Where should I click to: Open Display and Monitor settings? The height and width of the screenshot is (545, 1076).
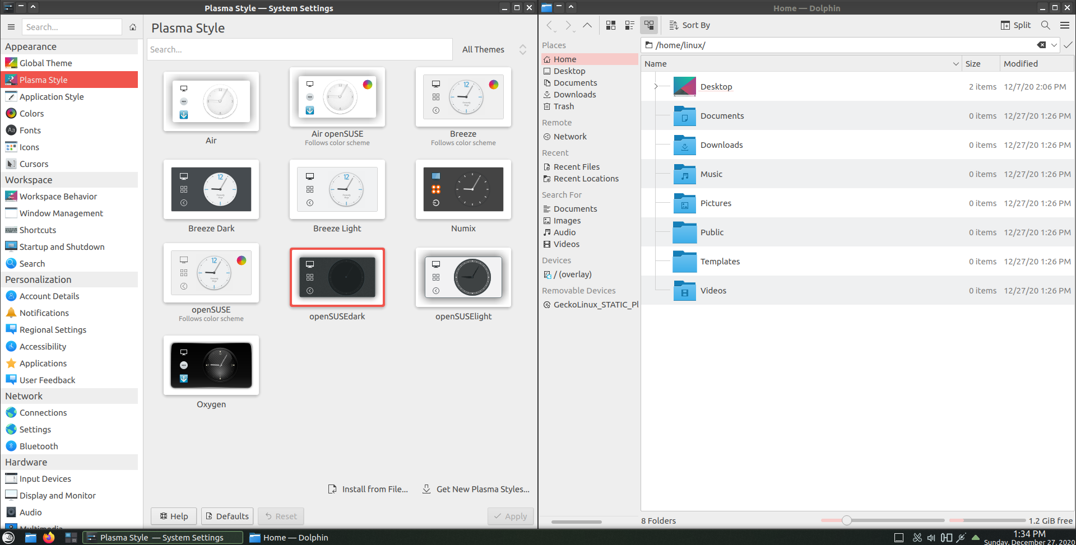click(x=69, y=496)
